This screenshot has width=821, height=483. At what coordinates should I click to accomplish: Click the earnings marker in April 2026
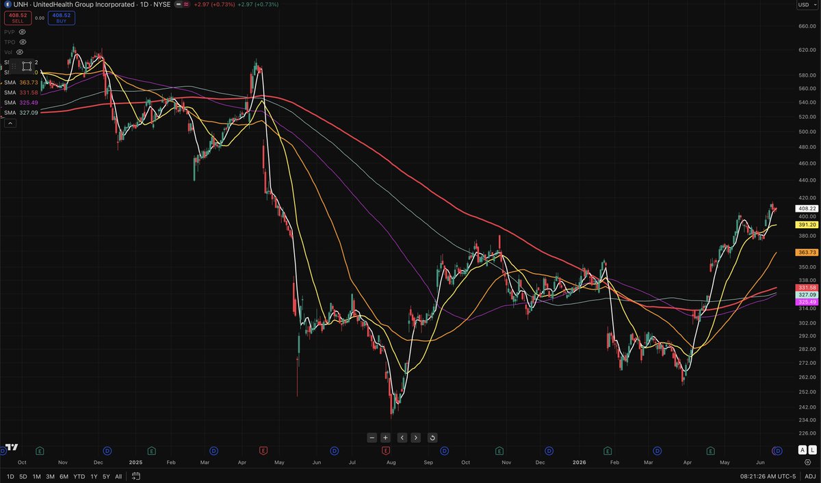point(711,451)
